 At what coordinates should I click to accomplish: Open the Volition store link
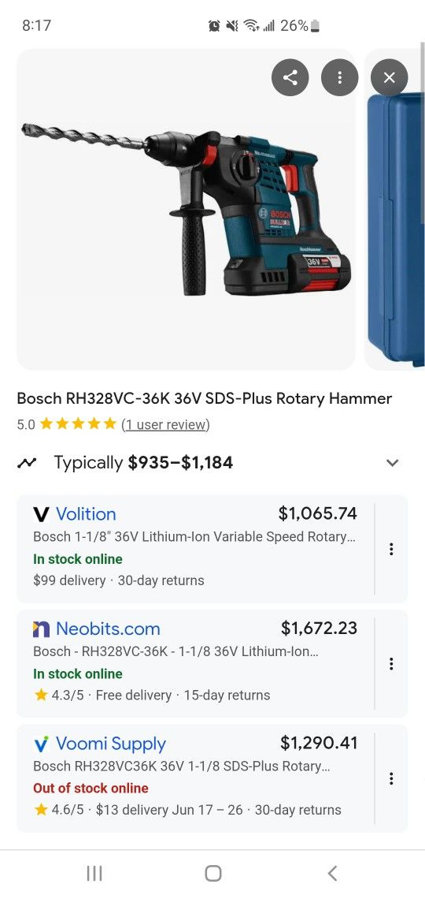(x=86, y=513)
